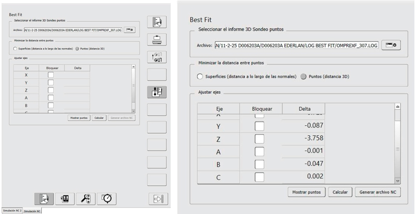The height and width of the screenshot is (214, 418).
Task: Click delta value -0.047
Action: pos(313,163)
